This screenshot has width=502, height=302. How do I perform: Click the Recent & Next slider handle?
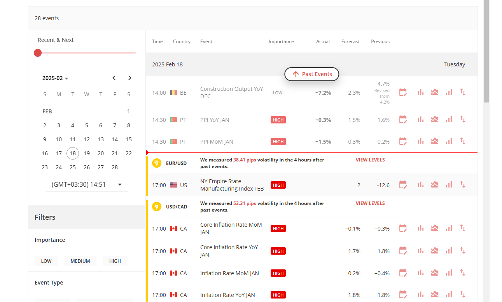38,53
